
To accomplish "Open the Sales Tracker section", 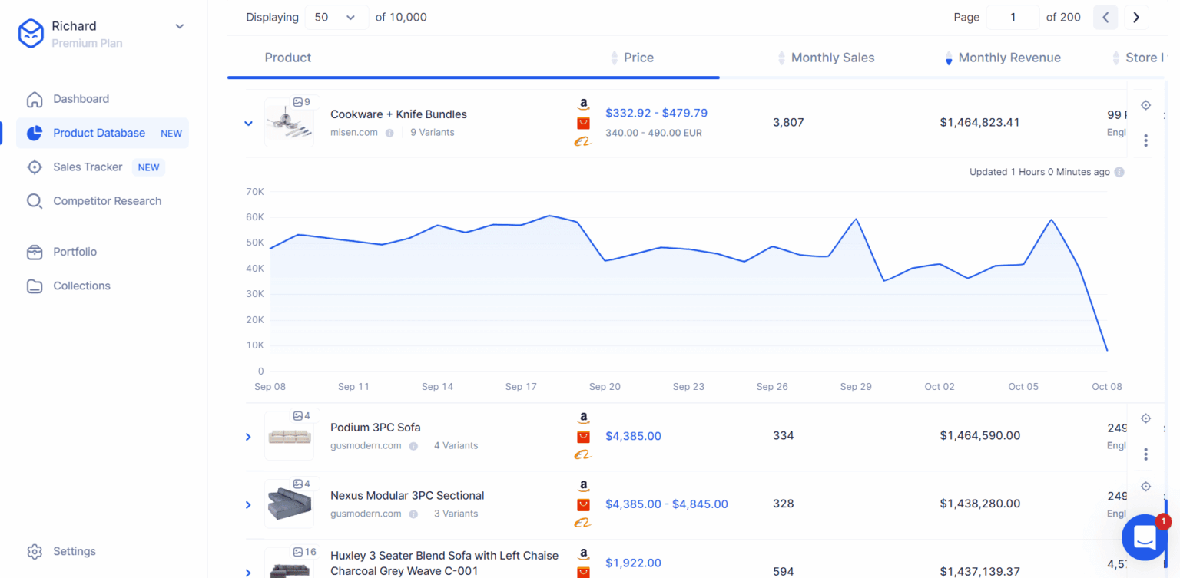I will pos(87,167).
